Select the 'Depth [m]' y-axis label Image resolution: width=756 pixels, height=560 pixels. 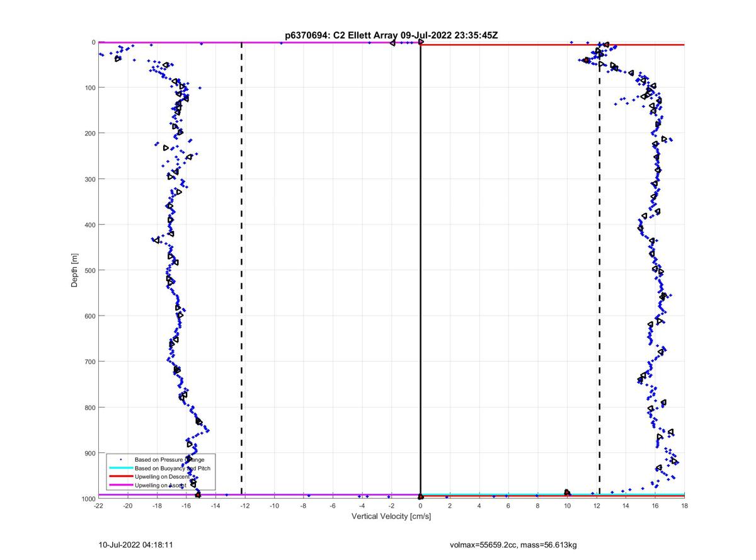[74, 270]
